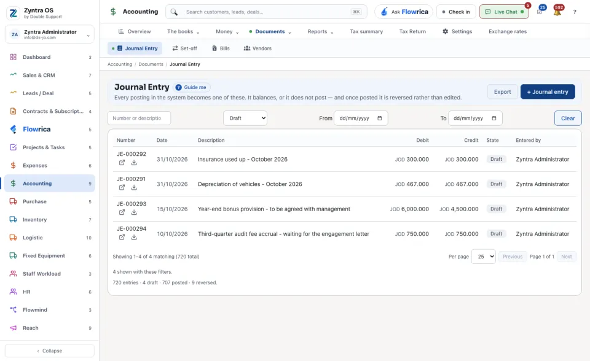Focus the Number or description filter field
The image size is (590, 361).
click(140, 118)
